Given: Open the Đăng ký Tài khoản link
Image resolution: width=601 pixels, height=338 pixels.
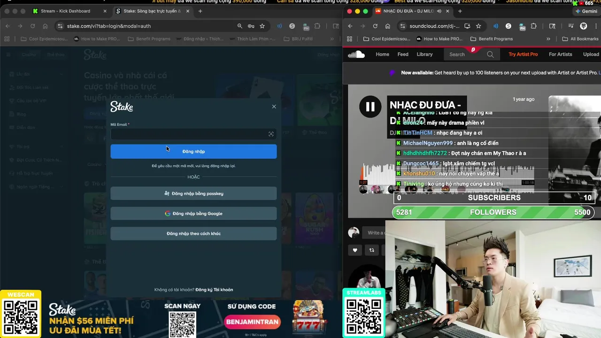Looking at the screenshot, I should 214,290.
